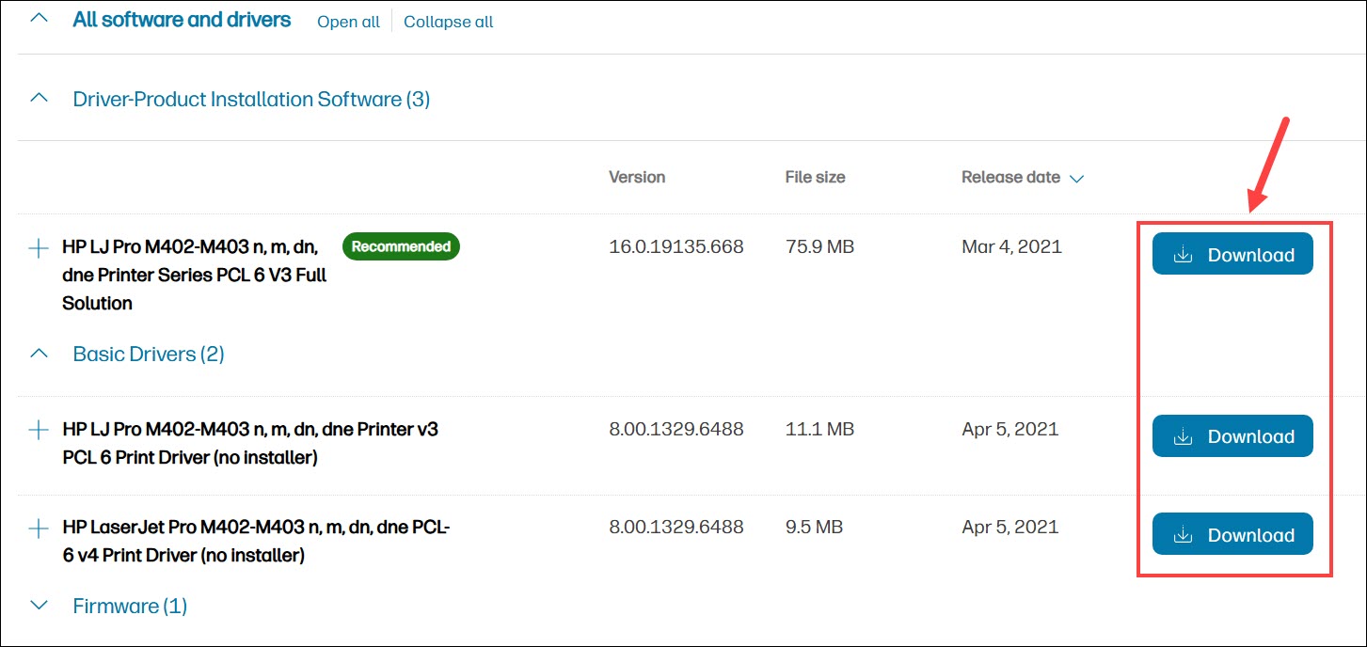Open Driver-Product Installation Software (3) heading

[x=251, y=99]
